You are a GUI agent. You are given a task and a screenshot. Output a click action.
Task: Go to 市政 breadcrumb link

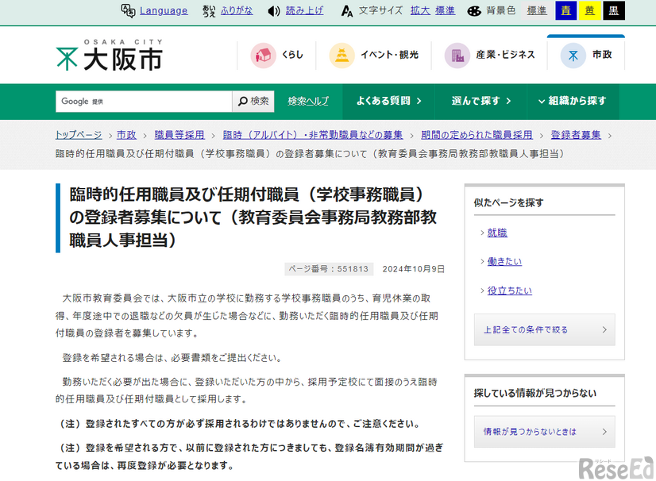click(x=126, y=135)
